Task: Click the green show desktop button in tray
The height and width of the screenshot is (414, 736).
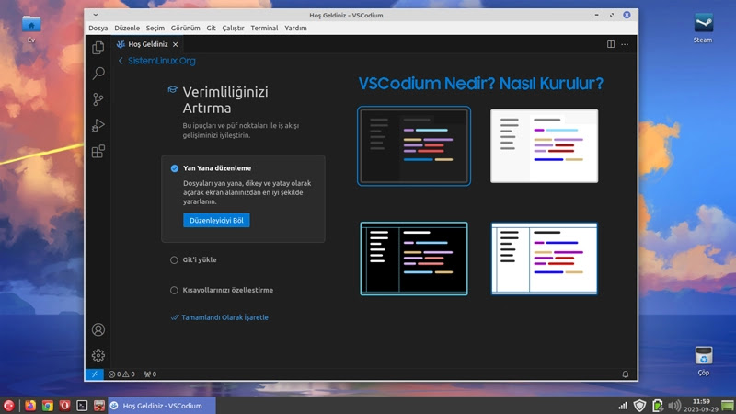Action: click(x=728, y=406)
